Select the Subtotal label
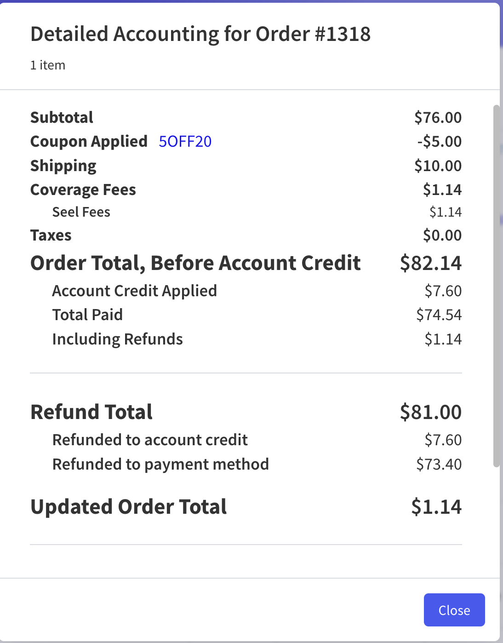 click(62, 117)
